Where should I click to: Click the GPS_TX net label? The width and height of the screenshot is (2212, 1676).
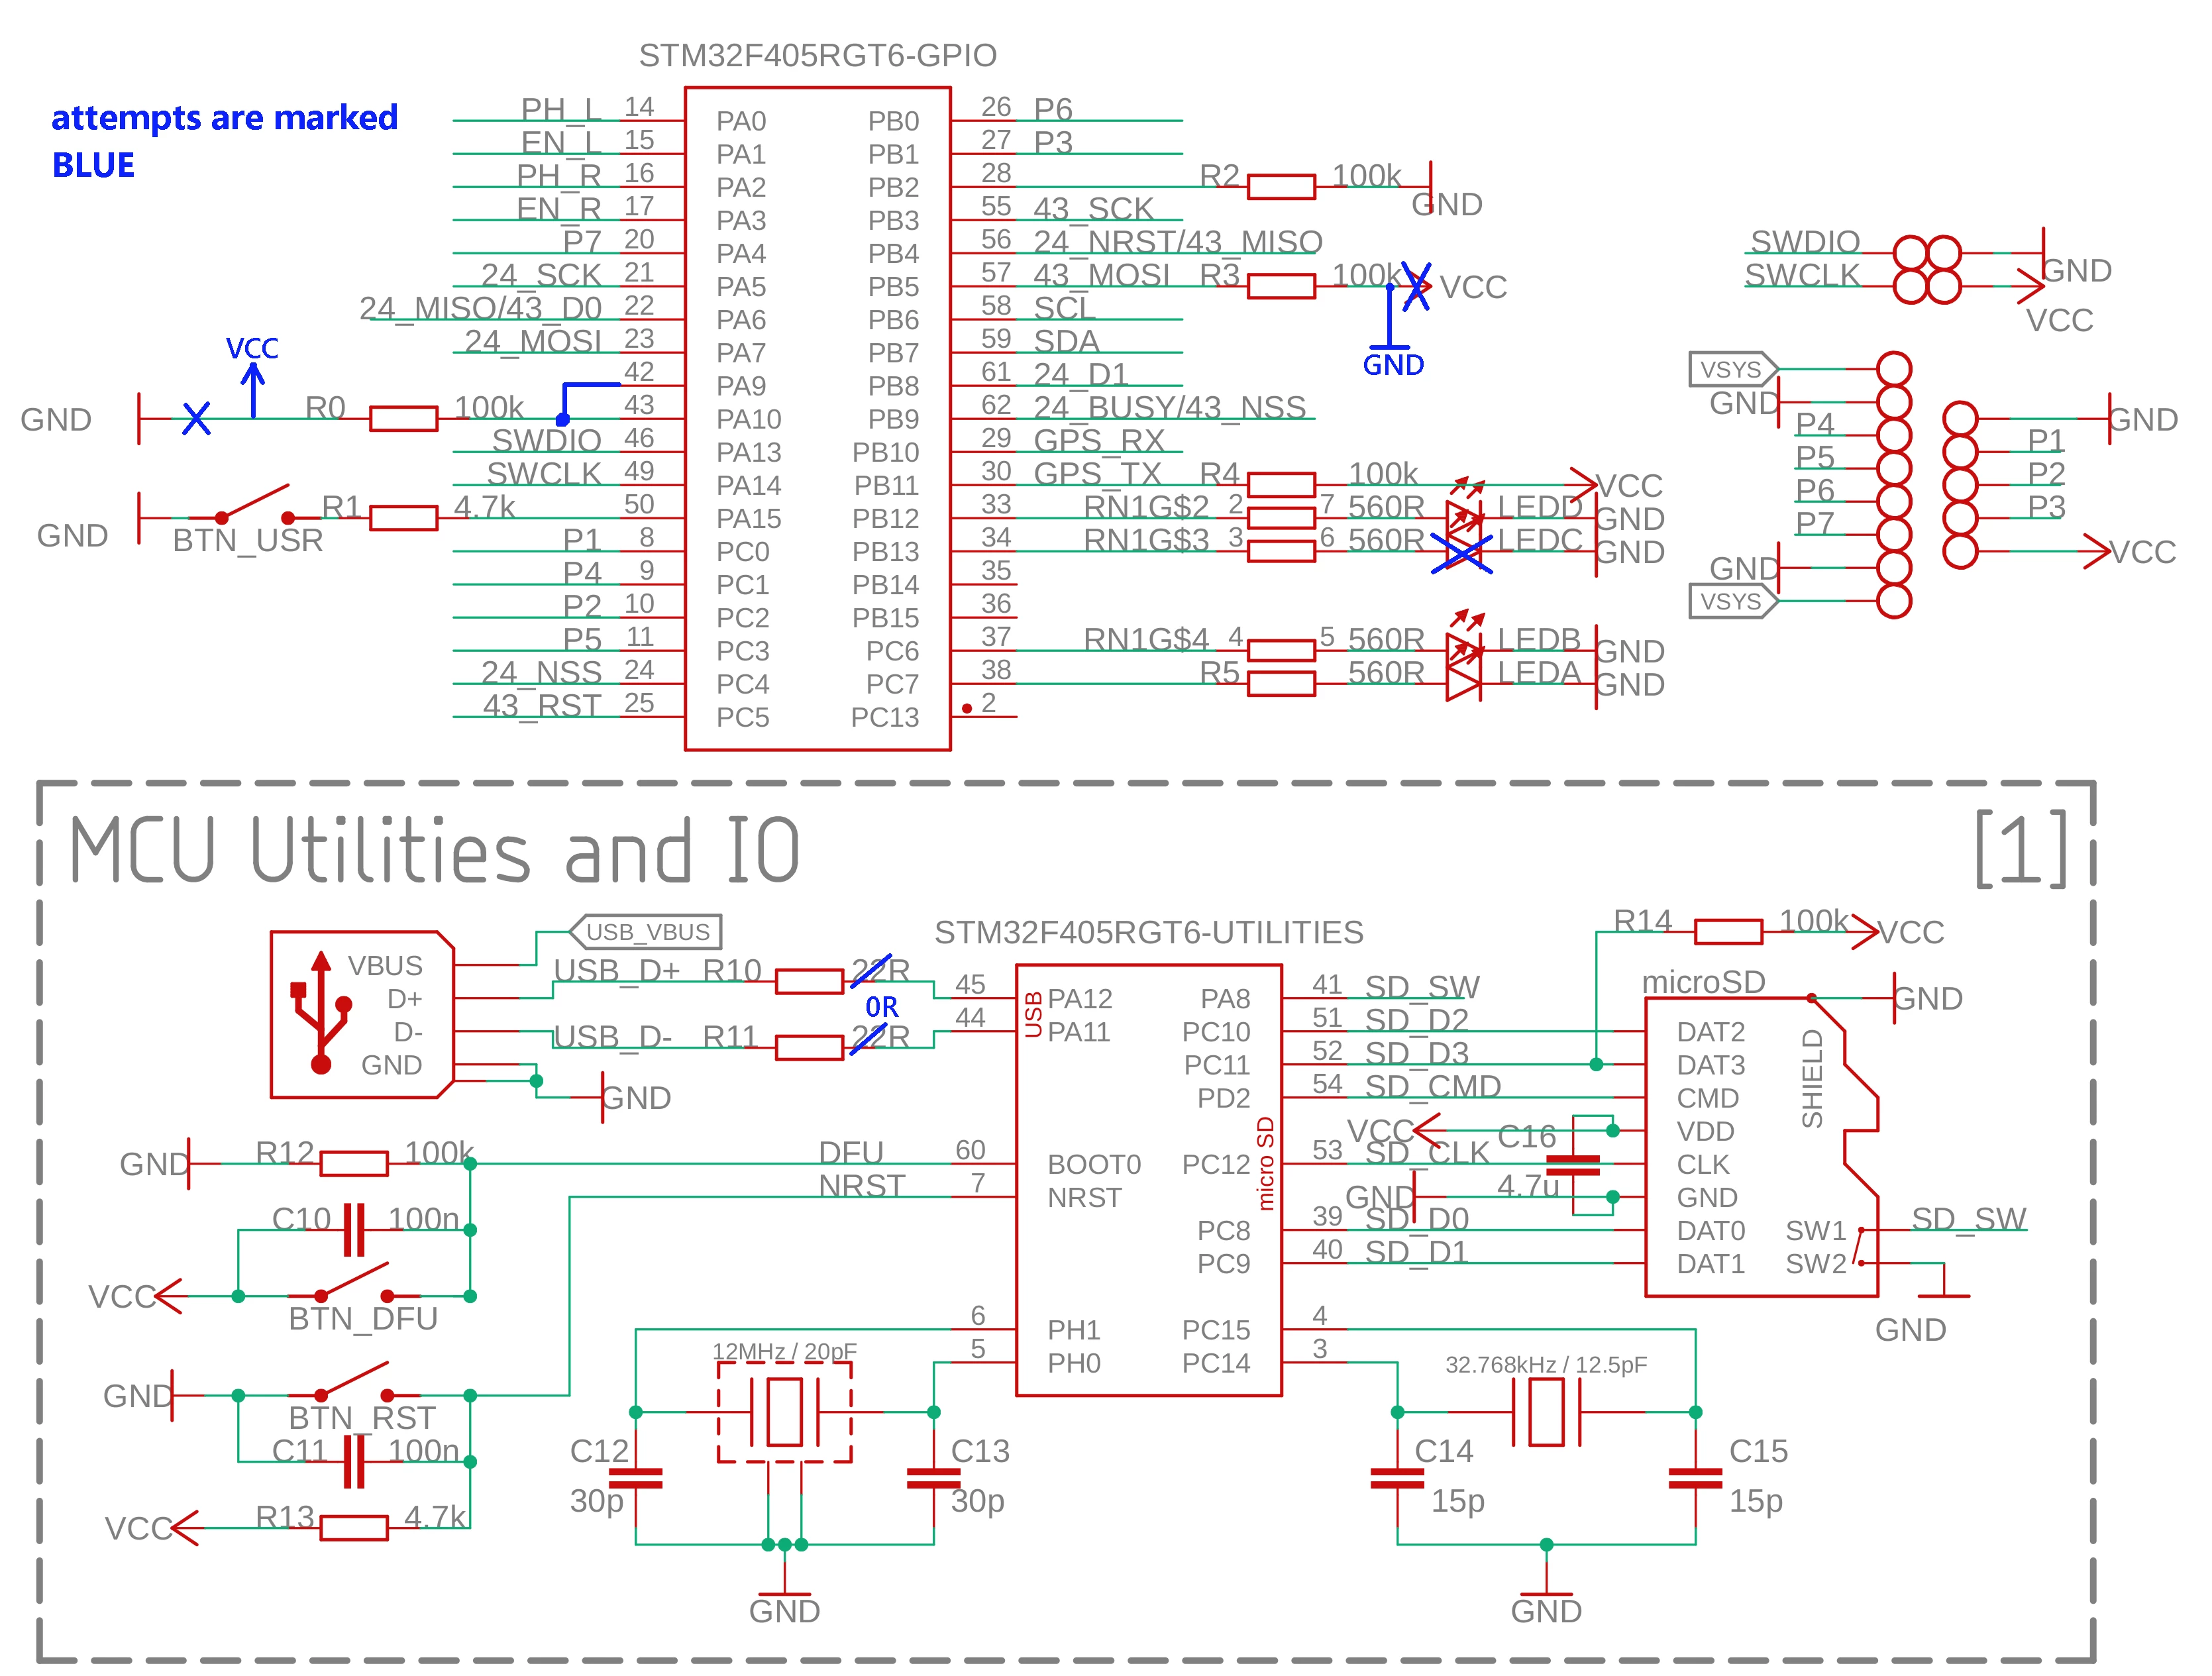click(x=1097, y=473)
